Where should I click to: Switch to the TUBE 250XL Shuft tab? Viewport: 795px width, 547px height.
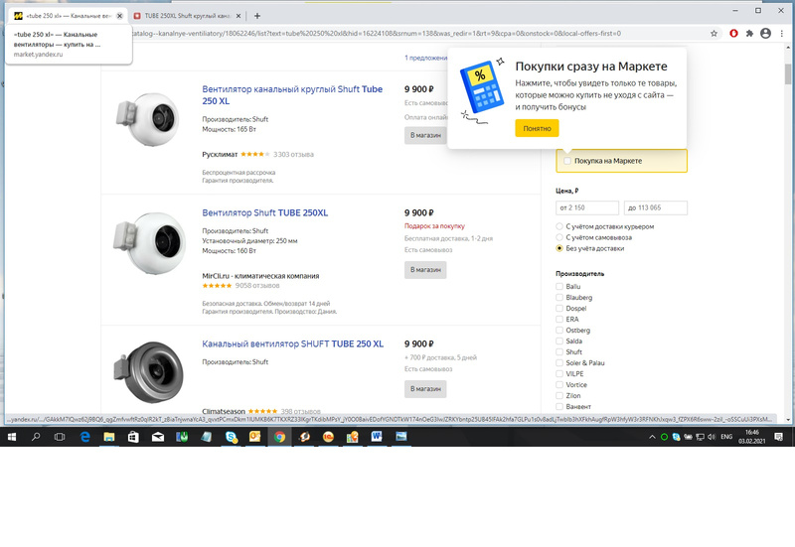(x=187, y=16)
